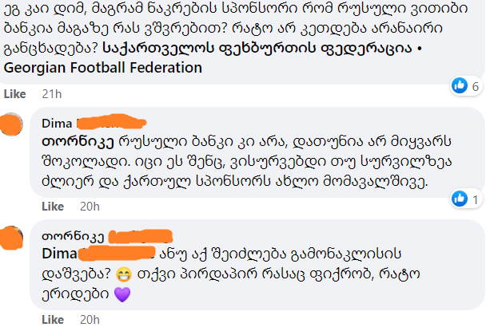
Task: Click the thumbs-up reaction icon showing 1
Action: 459,199
